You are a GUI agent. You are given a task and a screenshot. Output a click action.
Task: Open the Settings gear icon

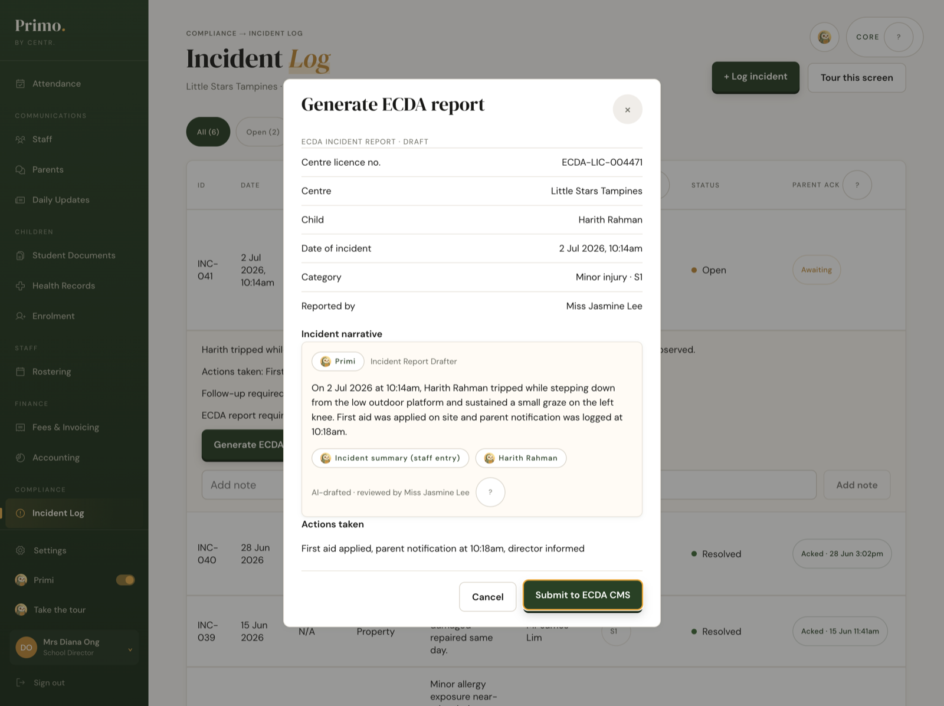[20, 550]
